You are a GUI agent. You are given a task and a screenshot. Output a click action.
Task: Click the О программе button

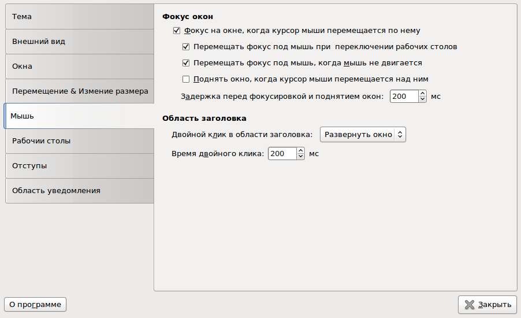tap(35, 305)
